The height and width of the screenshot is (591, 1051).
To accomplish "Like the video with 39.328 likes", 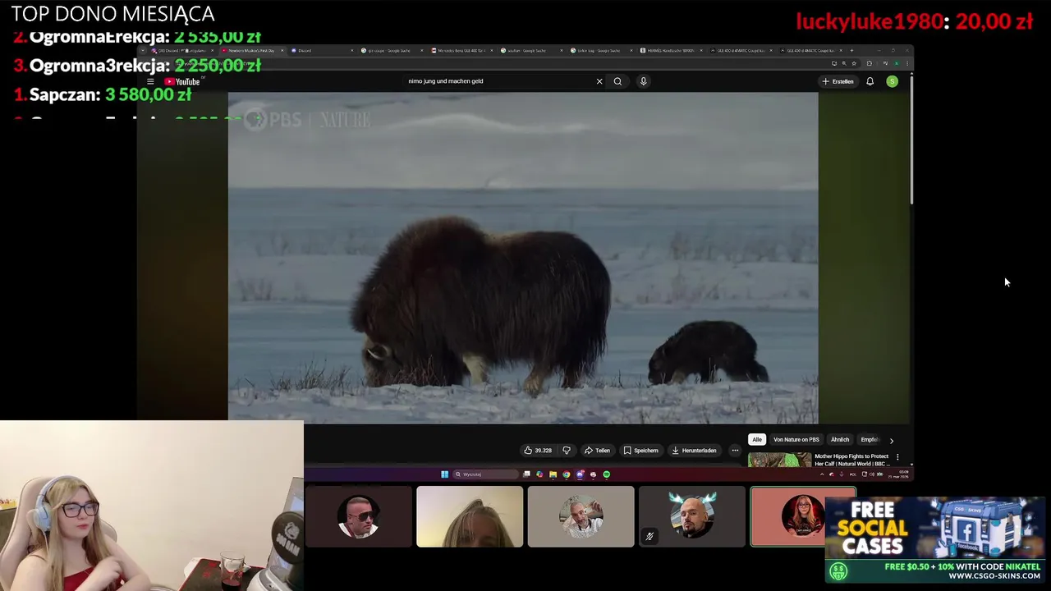I will pyautogui.click(x=538, y=450).
